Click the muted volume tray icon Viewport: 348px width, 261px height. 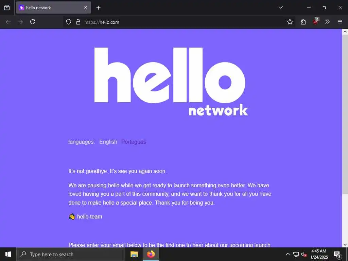coord(304,254)
